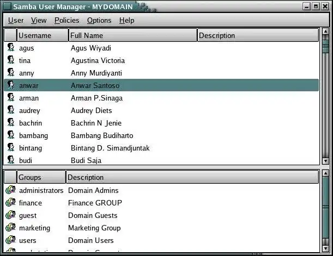Click full name Anwar Santoso

click(x=95, y=85)
